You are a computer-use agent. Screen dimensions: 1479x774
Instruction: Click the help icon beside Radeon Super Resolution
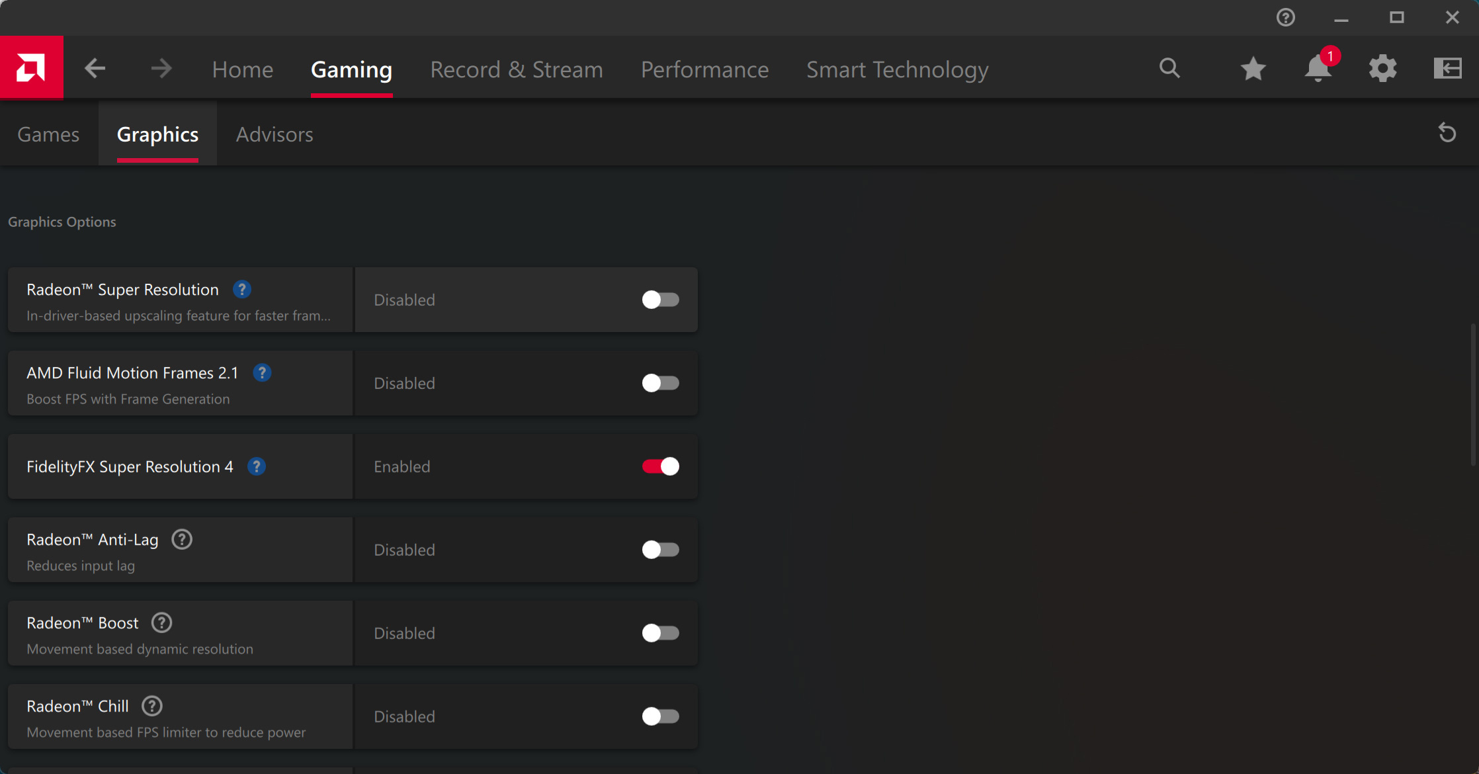[x=242, y=290]
